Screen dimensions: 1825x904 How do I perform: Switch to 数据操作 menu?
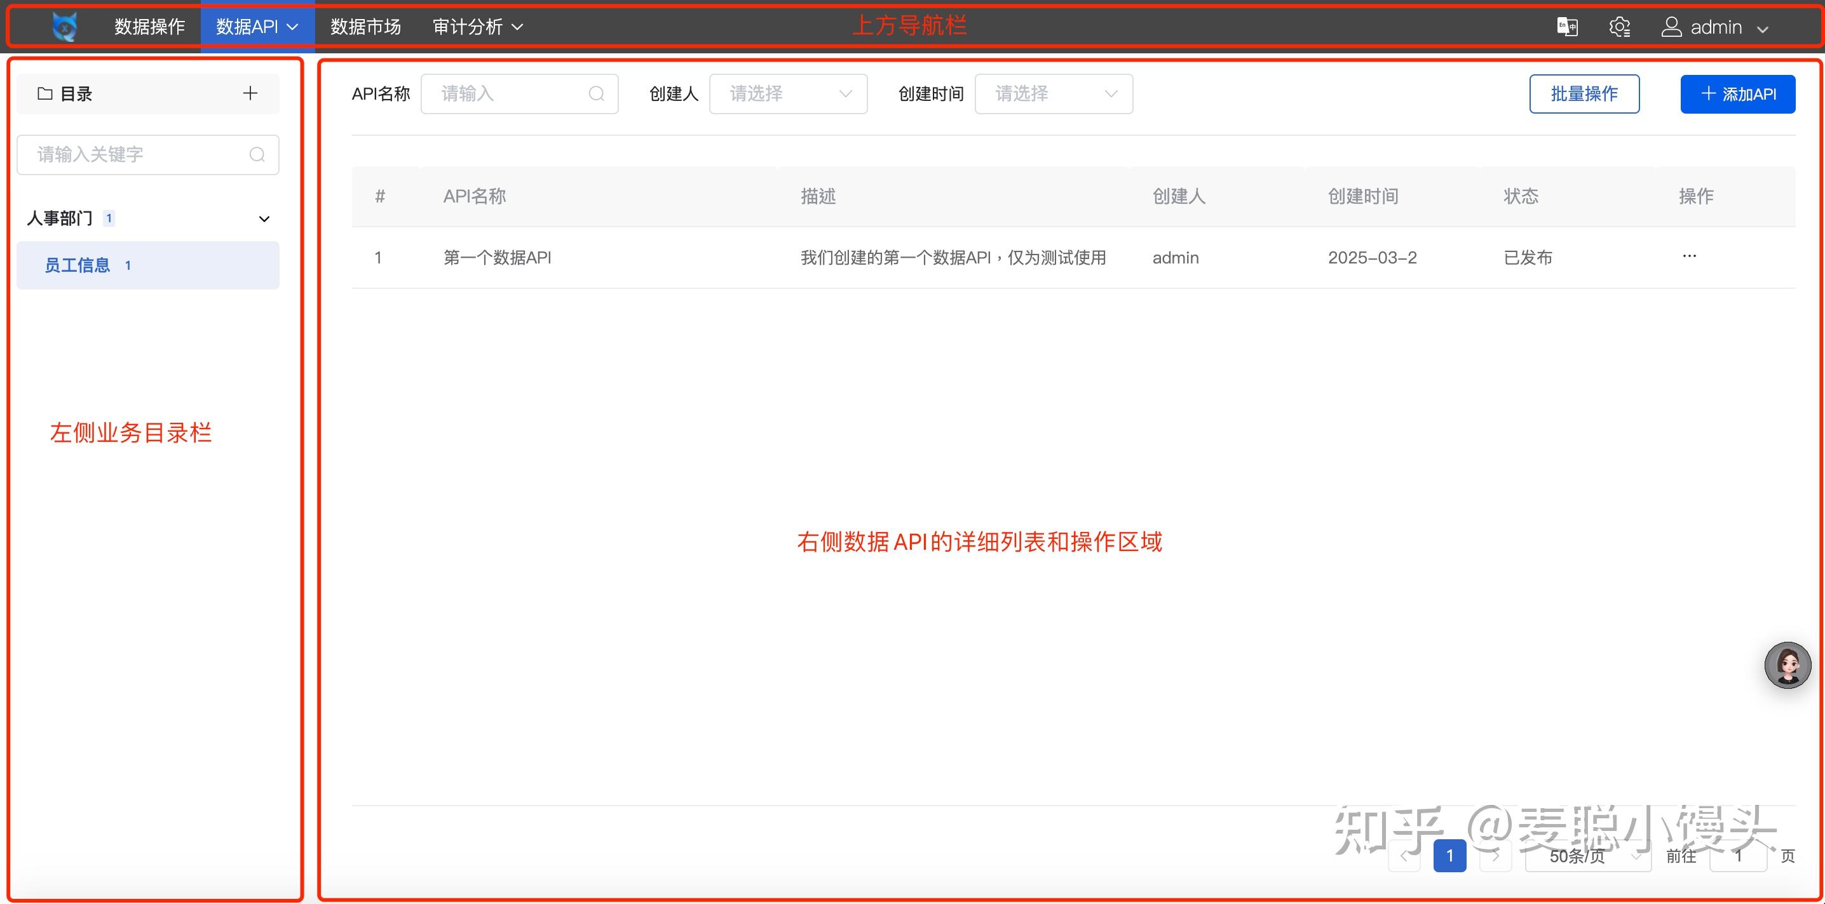(149, 27)
